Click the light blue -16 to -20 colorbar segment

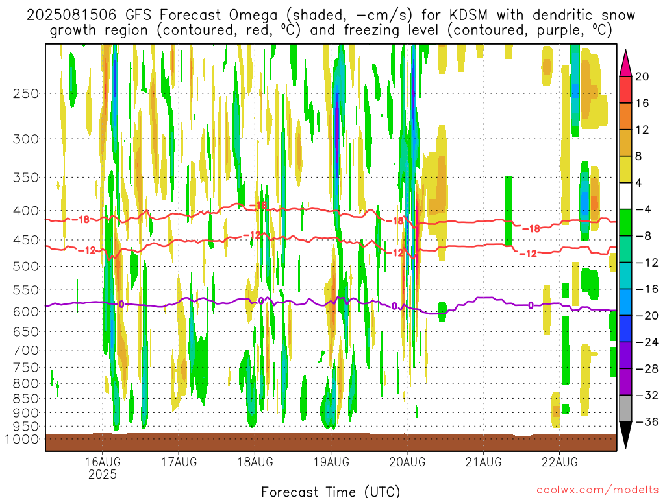coord(625,302)
